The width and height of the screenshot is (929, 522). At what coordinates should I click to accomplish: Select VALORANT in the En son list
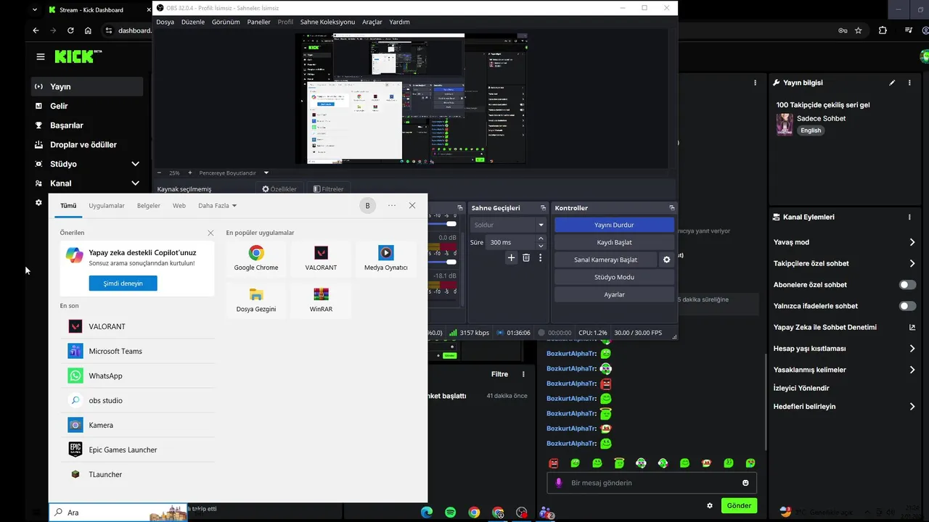(x=138, y=326)
